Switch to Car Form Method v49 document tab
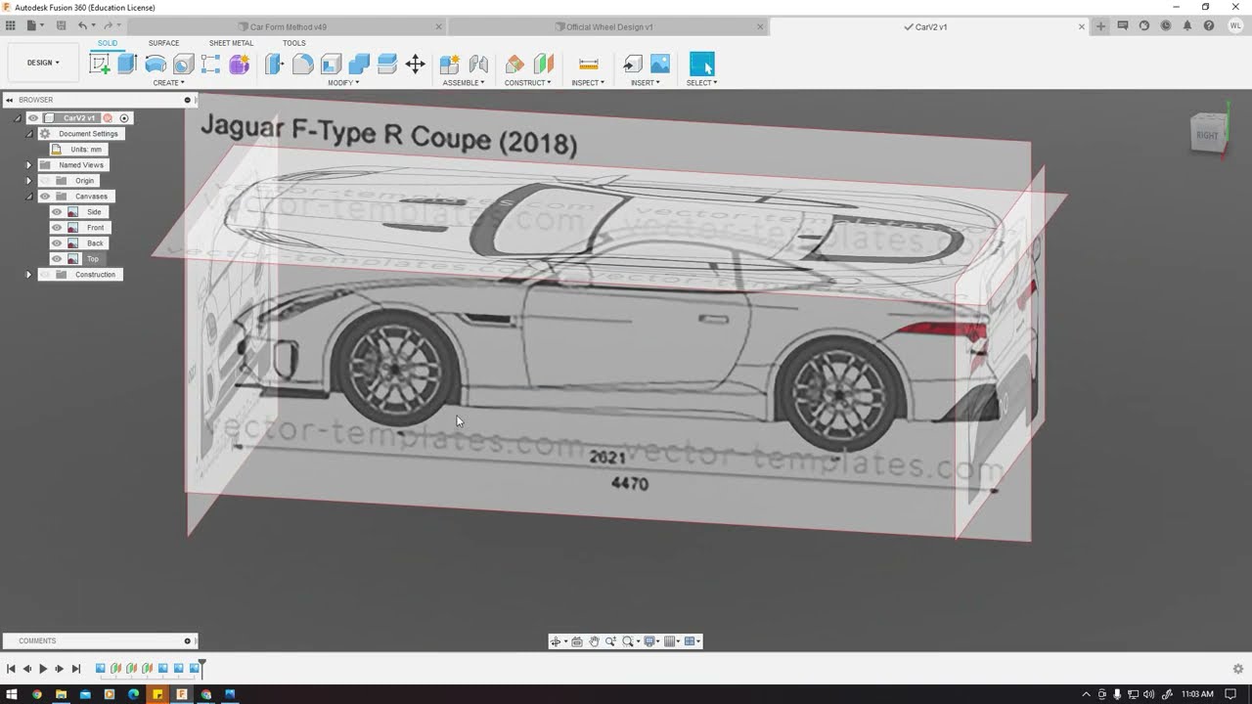 click(287, 27)
